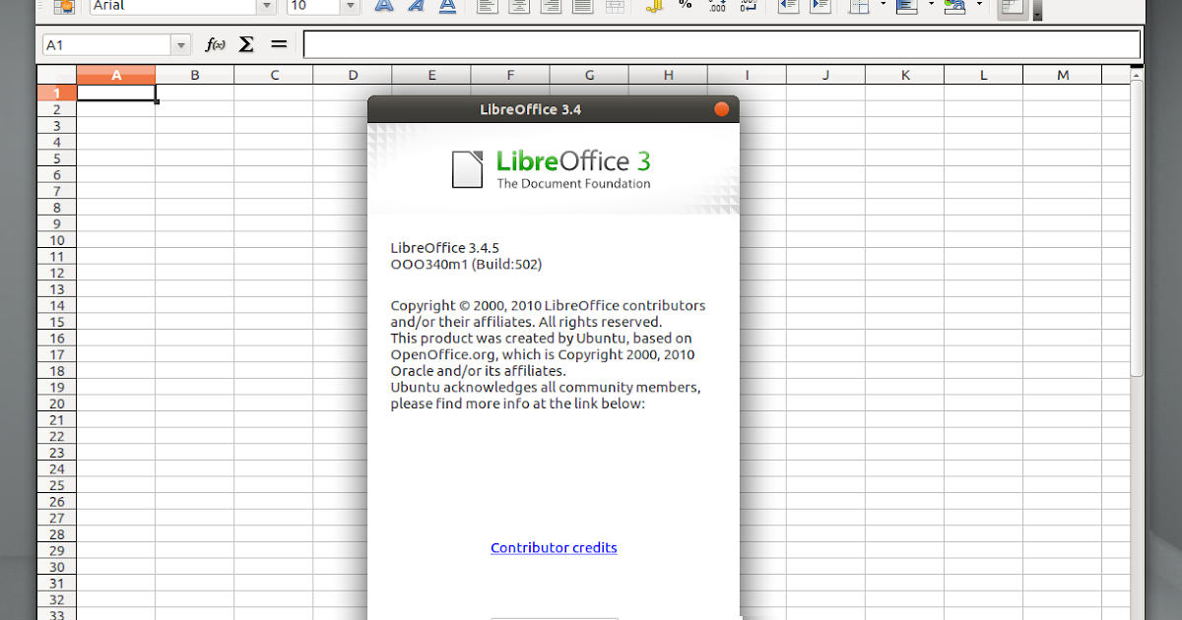Screen dimensions: 1182x620
Task: Select the column C header
Action: point(273,74)
